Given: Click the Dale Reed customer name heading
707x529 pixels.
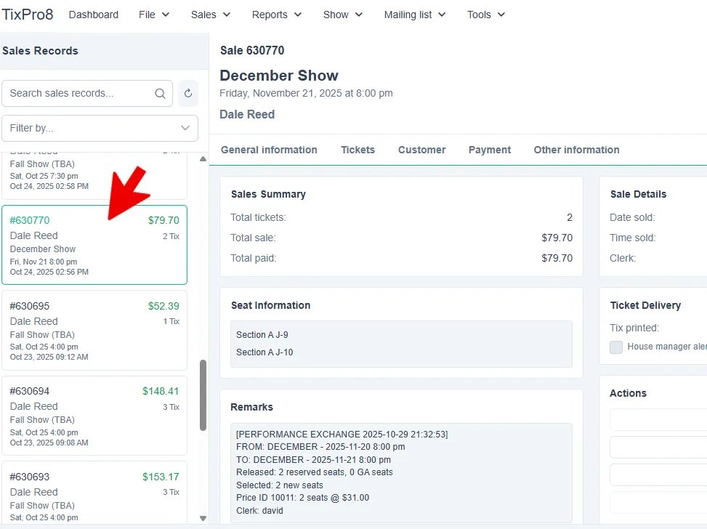Looking at the screenshot, I should pos(247,115).
